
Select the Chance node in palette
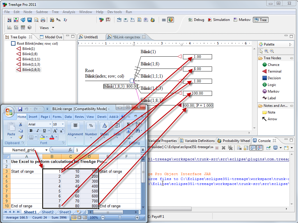(271, 65)
